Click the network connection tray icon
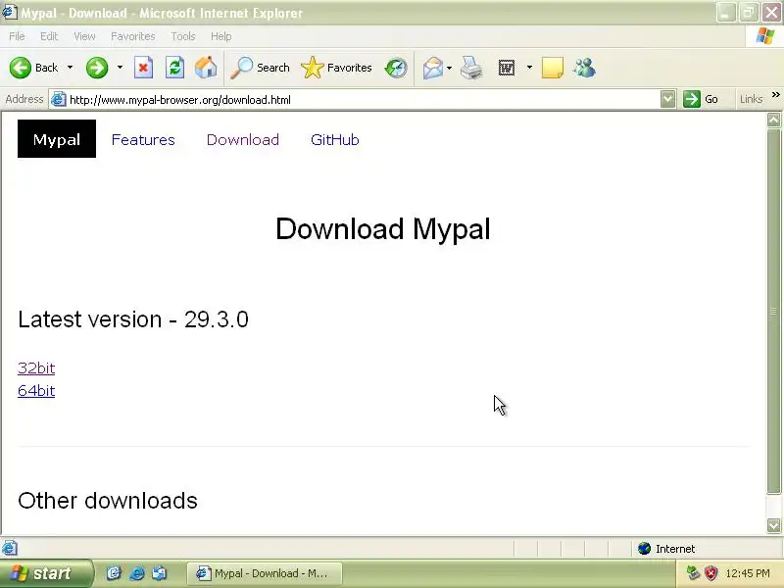The image size is (784, 588). pos(693,573)
